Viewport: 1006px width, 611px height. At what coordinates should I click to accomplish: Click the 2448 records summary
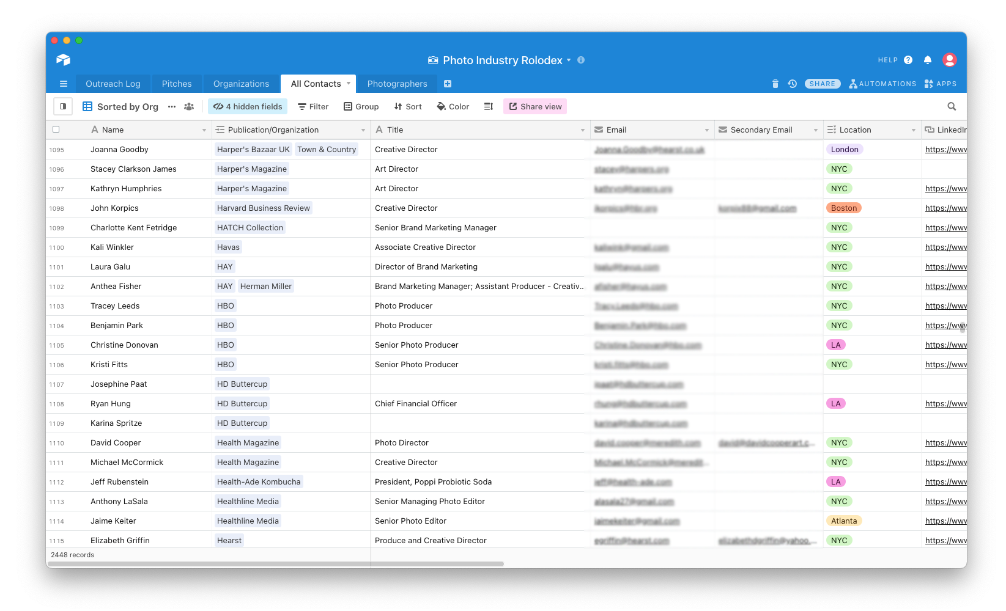pos(73,555)
